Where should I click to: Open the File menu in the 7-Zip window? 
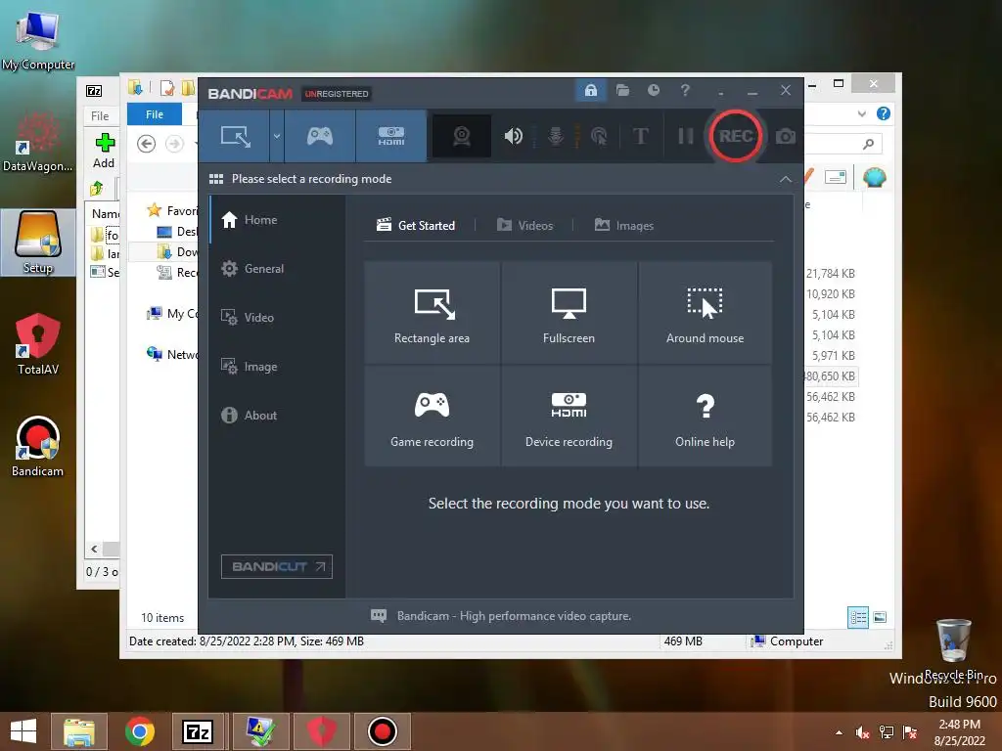point(100,115)
